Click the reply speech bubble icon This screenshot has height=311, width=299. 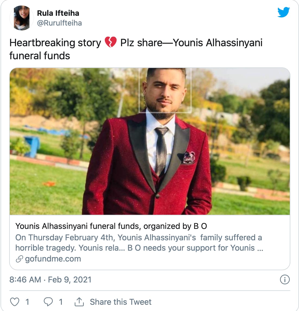pos(48,302)
